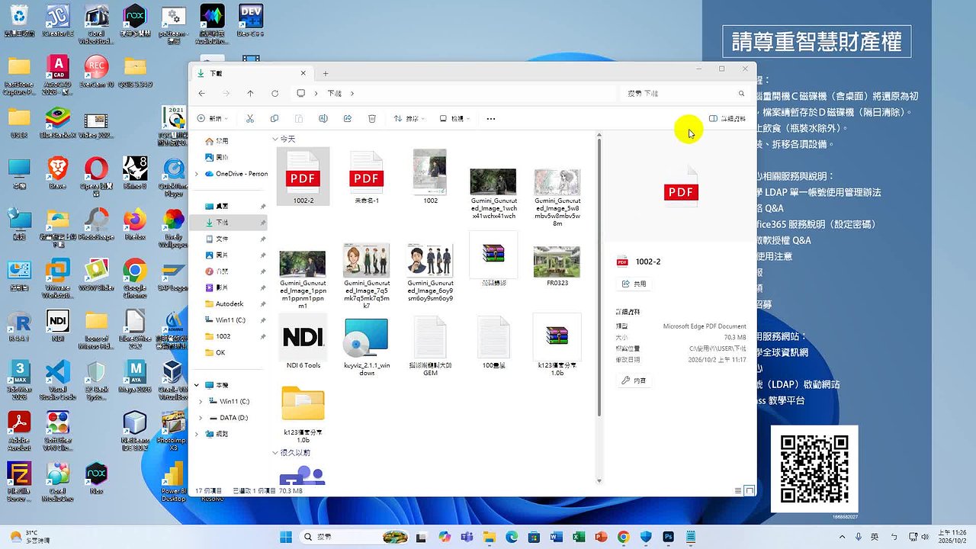Click the Delete trash icon in toolbar

(x=372, y=119)
